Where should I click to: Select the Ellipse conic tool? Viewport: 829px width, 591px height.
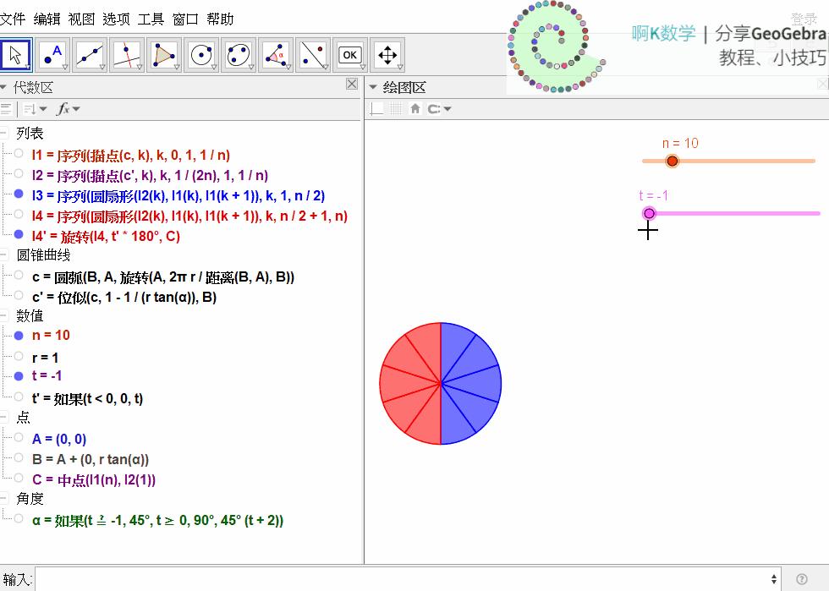(x=239, y=55)
